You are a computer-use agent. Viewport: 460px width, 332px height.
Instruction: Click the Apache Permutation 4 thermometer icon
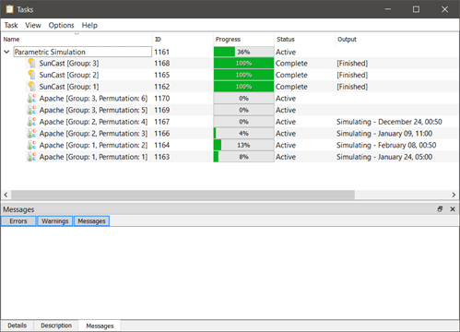pos(31,122)
